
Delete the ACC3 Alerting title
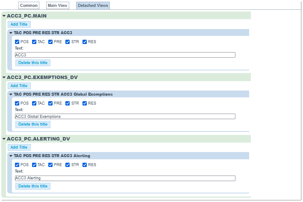tap(33, 186)
